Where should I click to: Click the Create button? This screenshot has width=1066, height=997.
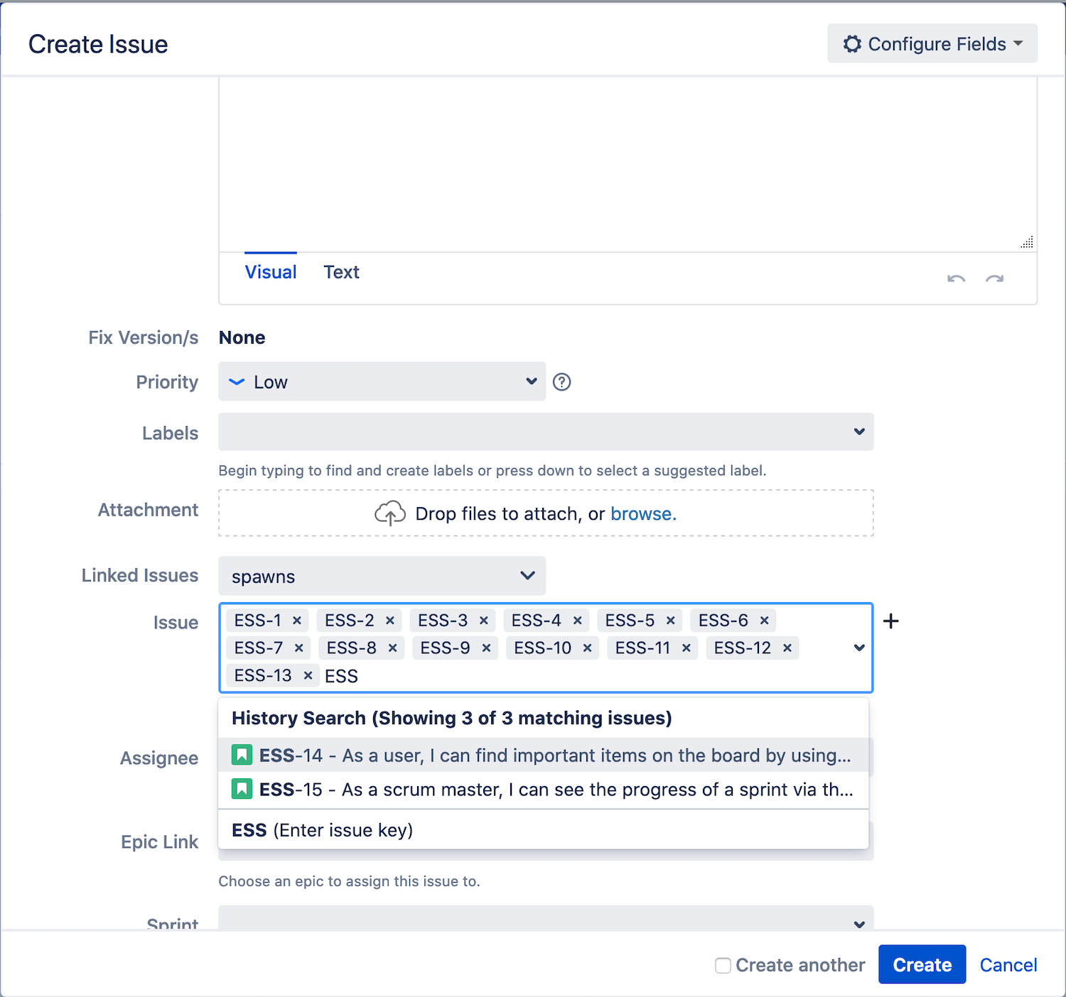point(922,964)
